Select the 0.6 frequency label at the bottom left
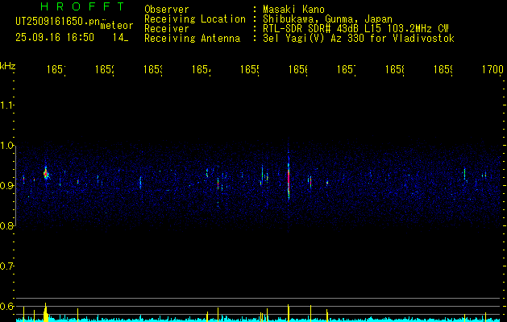507x322 pixels. (x=6, y=307)
